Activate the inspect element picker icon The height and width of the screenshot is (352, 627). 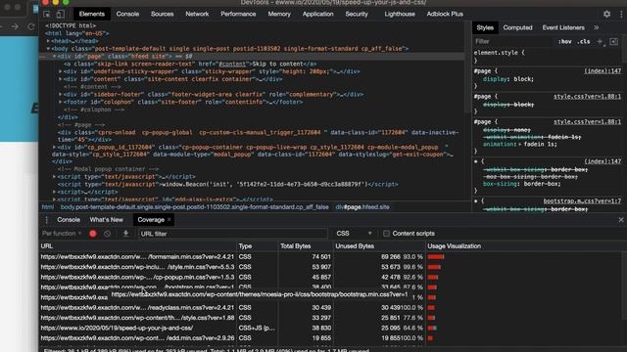pos(47,14)
